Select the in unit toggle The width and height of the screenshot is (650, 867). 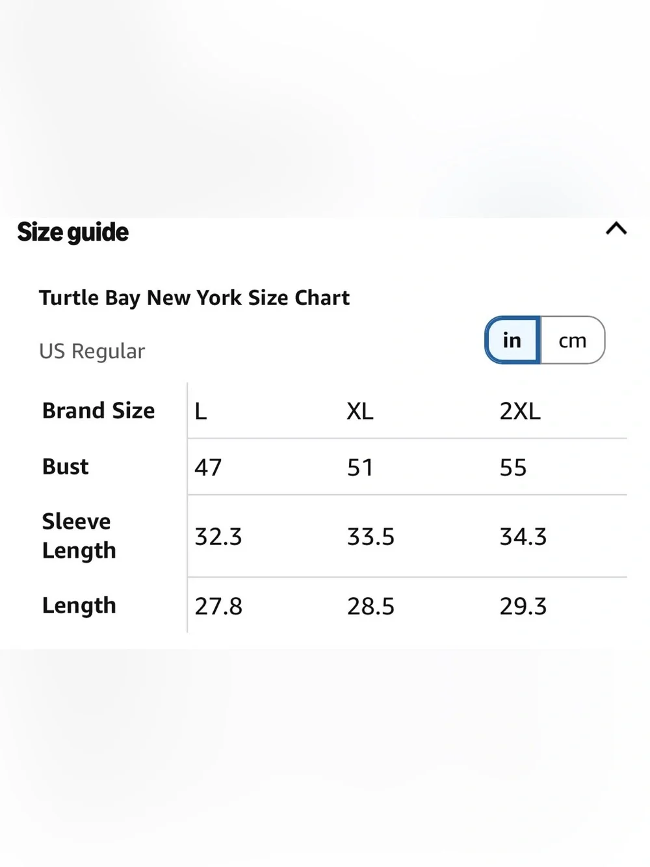click(x=512, y=340)
